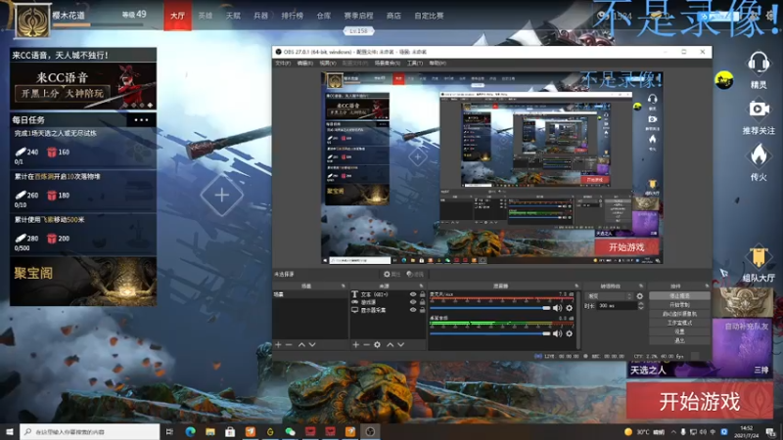783x440 pixels.
Task: Pop out the sources dock panel
Action: point(421,286)
